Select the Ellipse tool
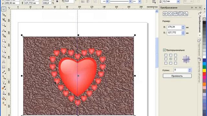The height and width of the screenshot is (116, 207). pos(4,46)
